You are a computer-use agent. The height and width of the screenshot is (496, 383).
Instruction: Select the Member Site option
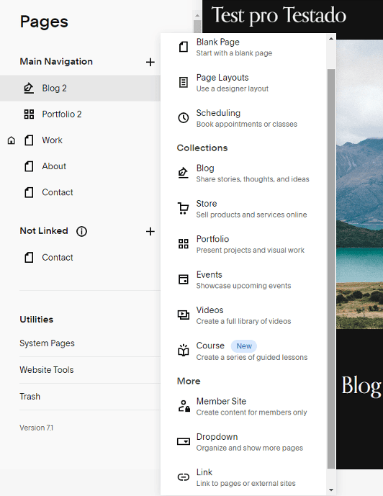coord(243,406)
